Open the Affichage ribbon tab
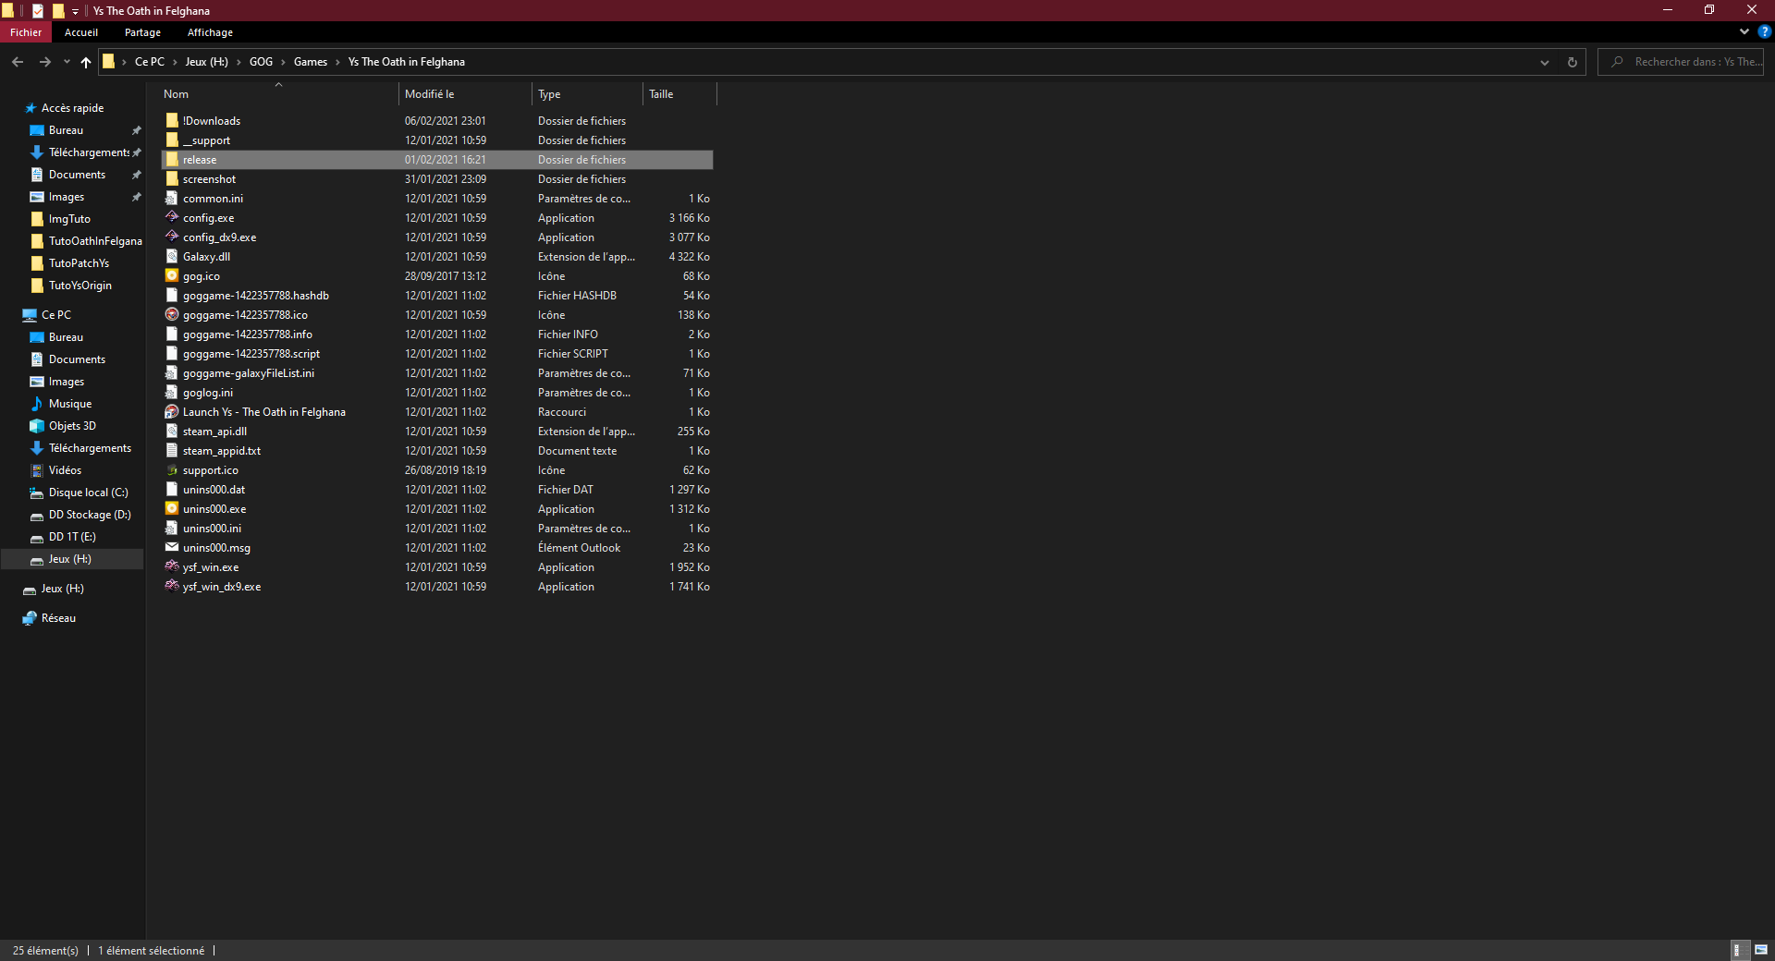 [210, 32]
